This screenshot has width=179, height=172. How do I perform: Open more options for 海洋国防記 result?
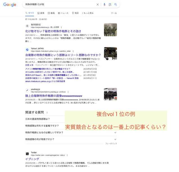[61, 27]
